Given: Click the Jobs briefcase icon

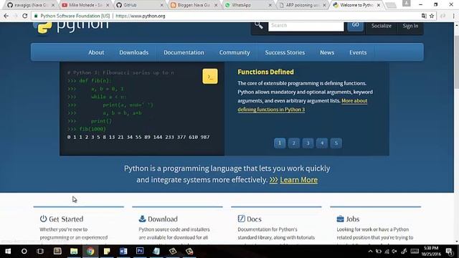Looking at the screenshot, I should pyautogui.click(x=340, y=219).
